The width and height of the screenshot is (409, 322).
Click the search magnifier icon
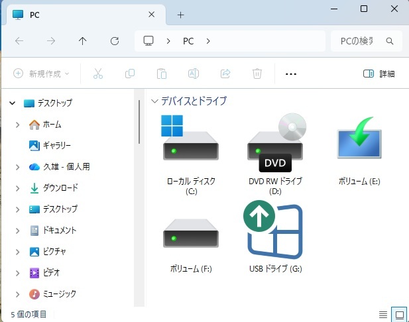pyautogui.click(x=390, y=41)
